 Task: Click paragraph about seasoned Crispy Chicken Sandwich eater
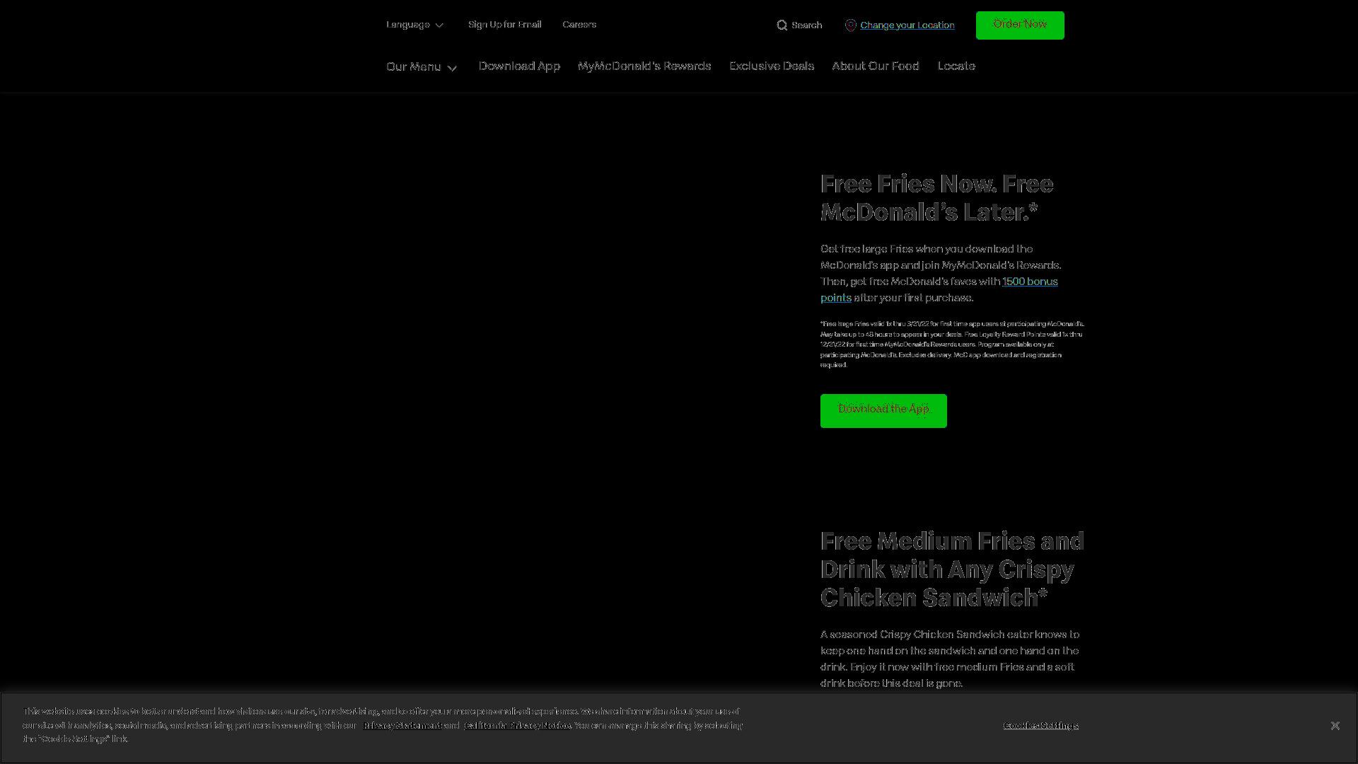pos(950,659)
